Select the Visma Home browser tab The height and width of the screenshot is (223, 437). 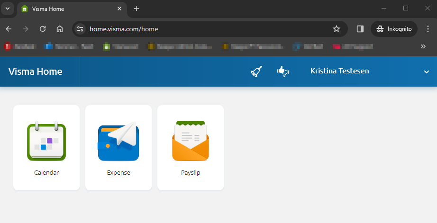click(x=72, y=9)
